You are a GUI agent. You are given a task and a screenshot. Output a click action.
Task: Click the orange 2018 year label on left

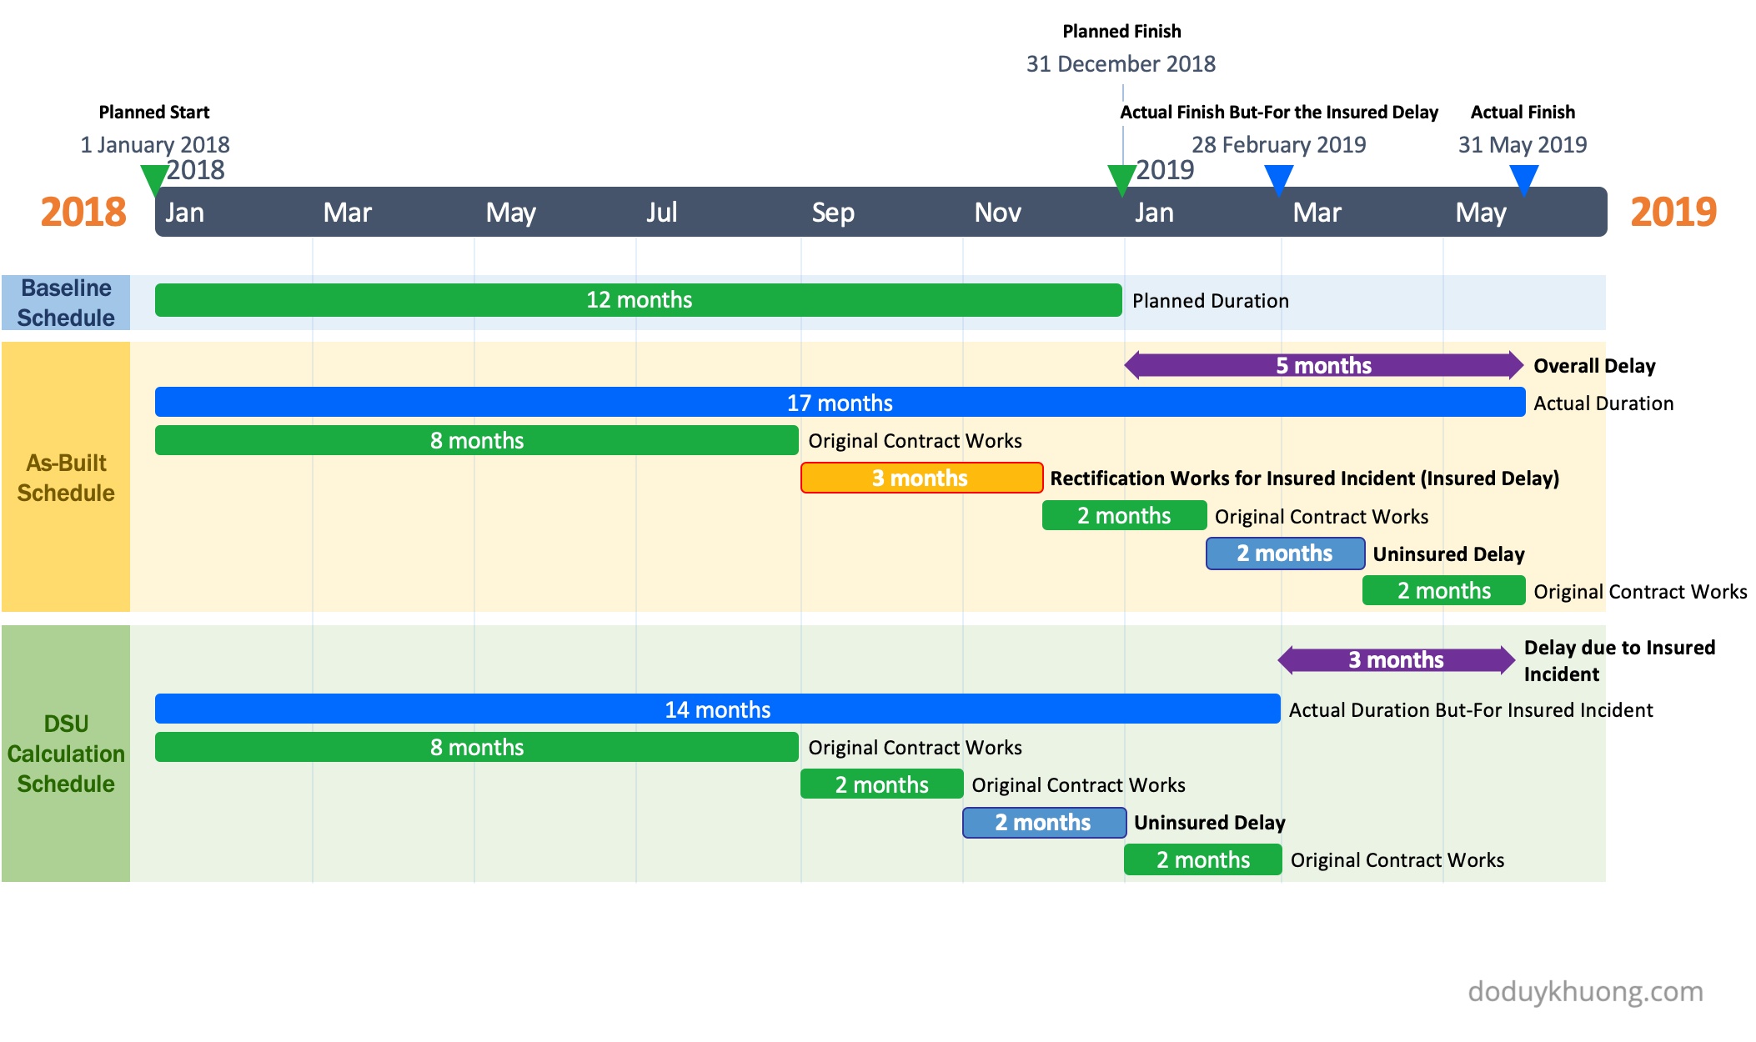83,212
